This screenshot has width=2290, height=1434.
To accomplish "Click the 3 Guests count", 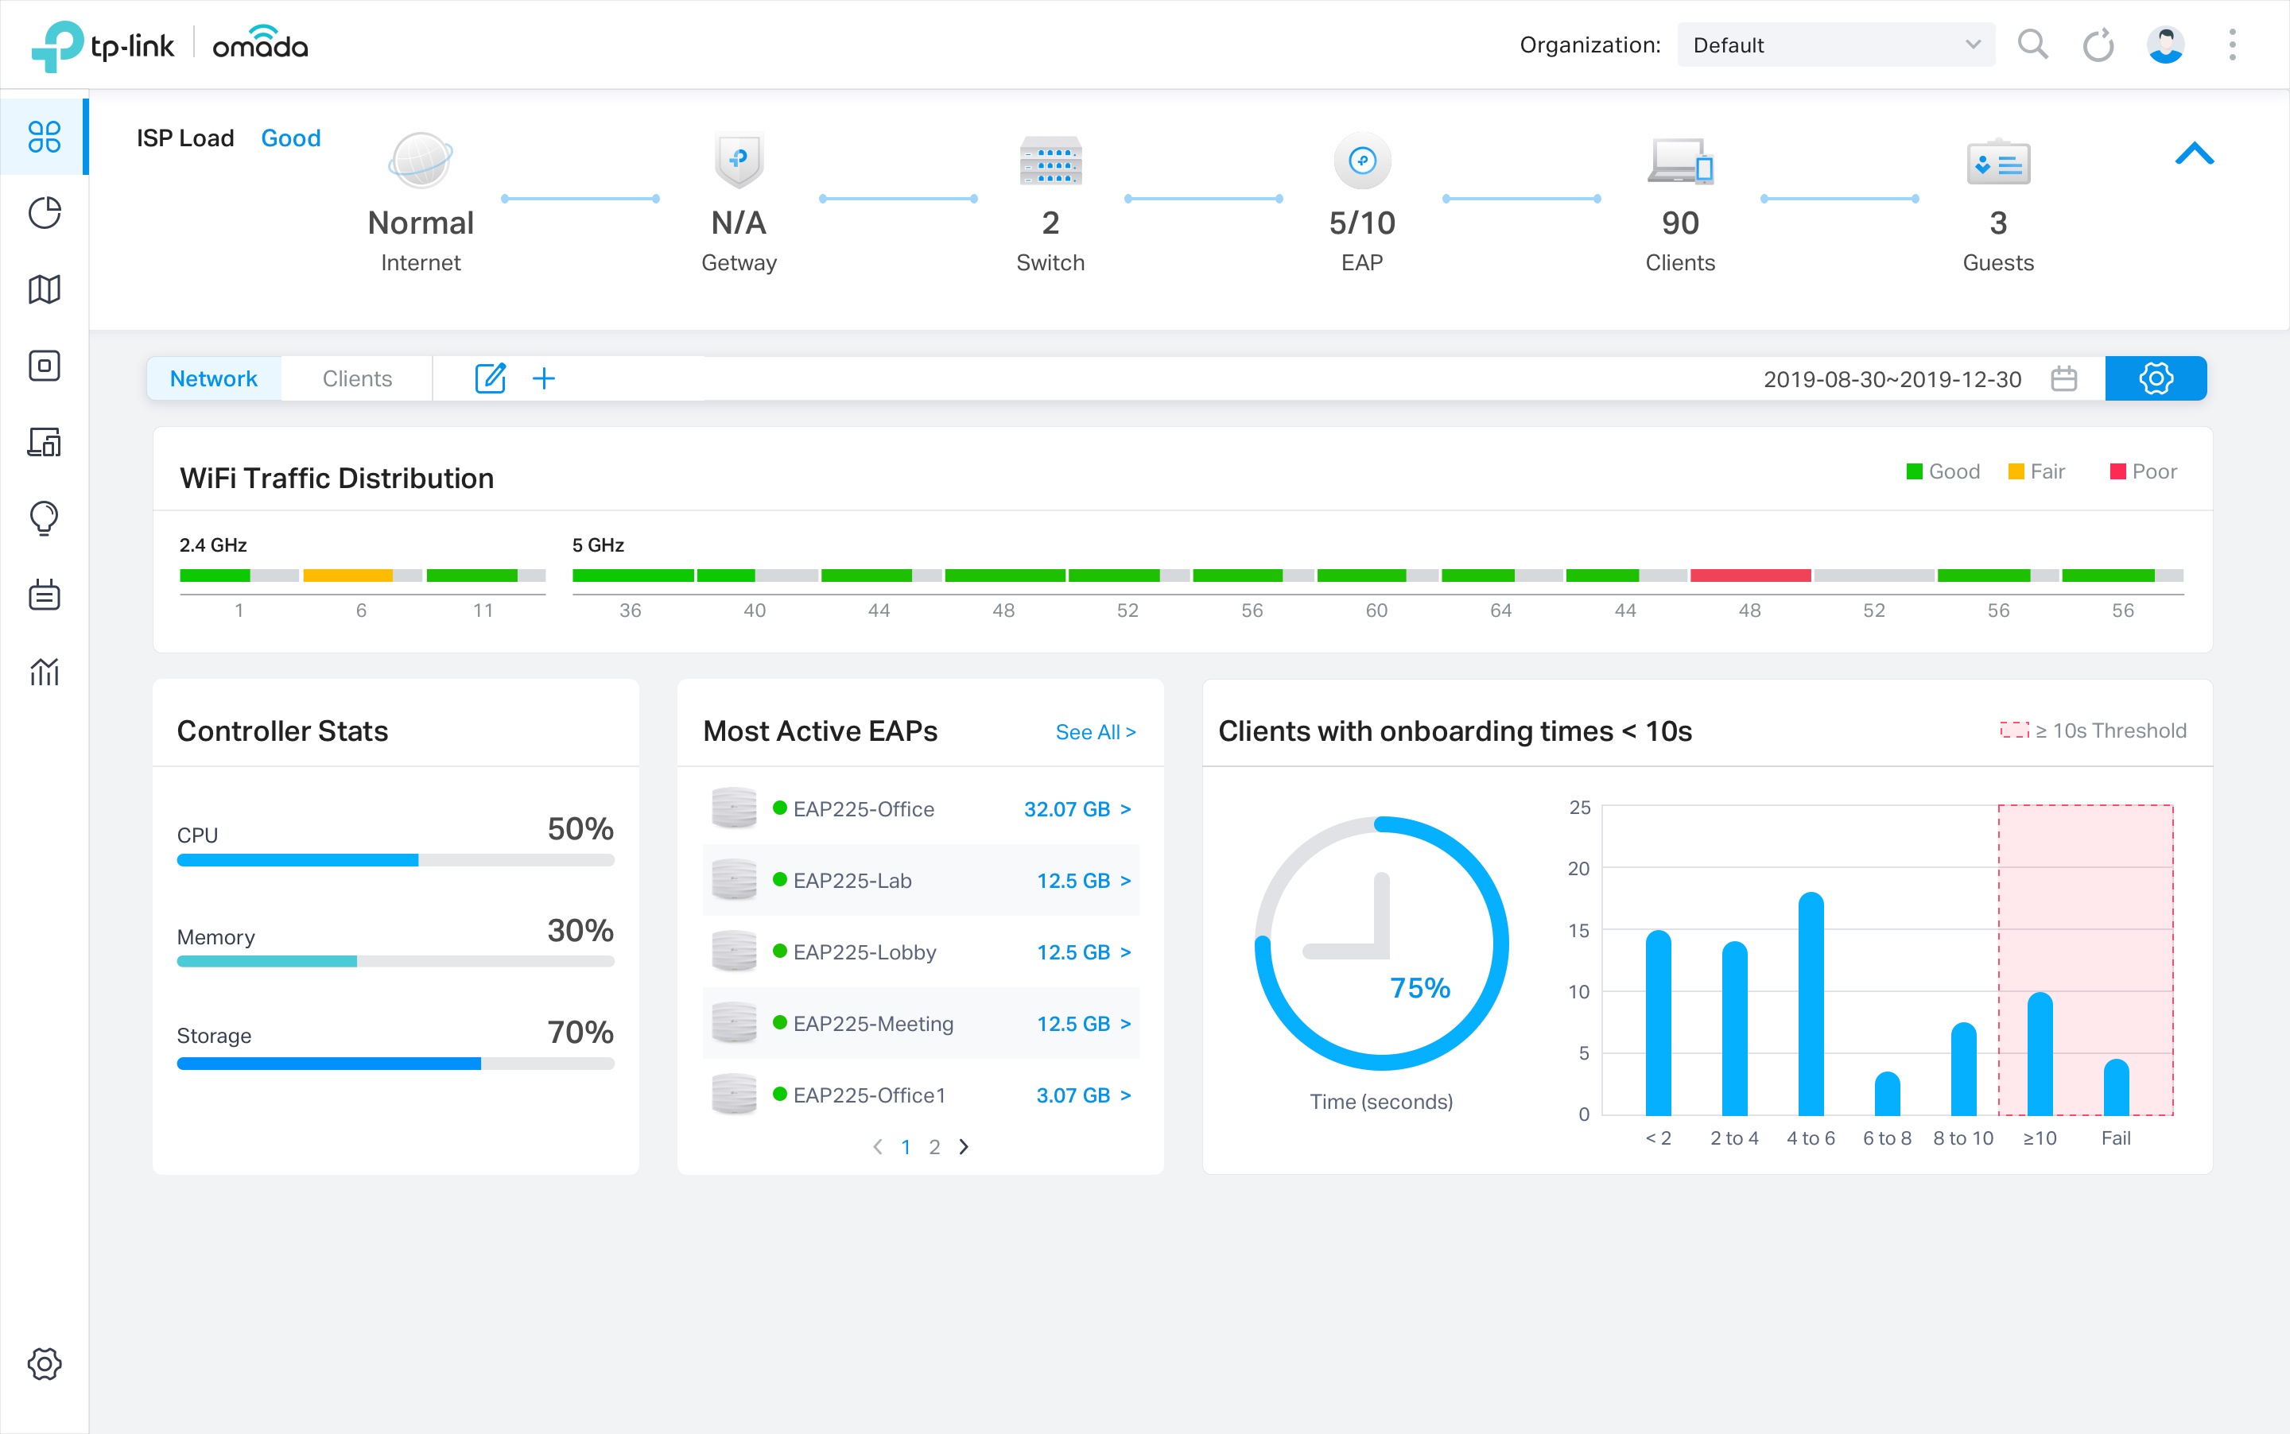I will click(1999, 223).
